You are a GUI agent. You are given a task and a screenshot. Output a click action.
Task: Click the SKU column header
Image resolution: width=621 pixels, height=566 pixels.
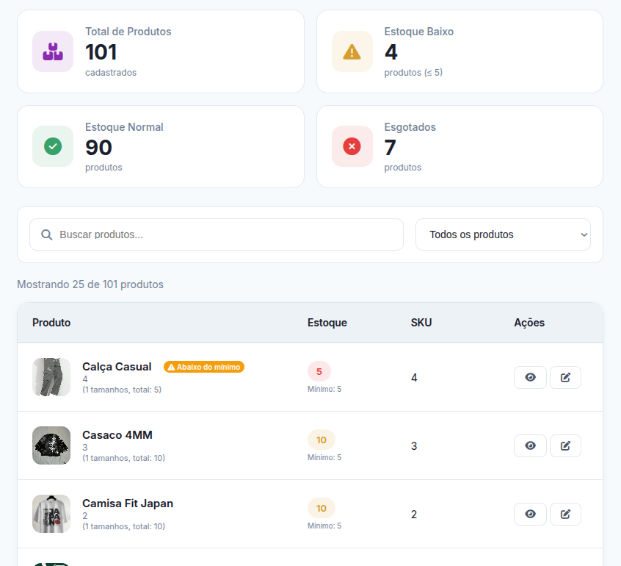point(421,323)
